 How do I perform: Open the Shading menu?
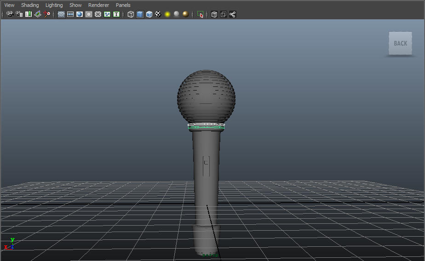(x=30, y=5)
